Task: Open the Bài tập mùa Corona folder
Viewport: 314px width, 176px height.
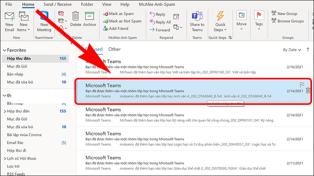Action: click(35, 135)
